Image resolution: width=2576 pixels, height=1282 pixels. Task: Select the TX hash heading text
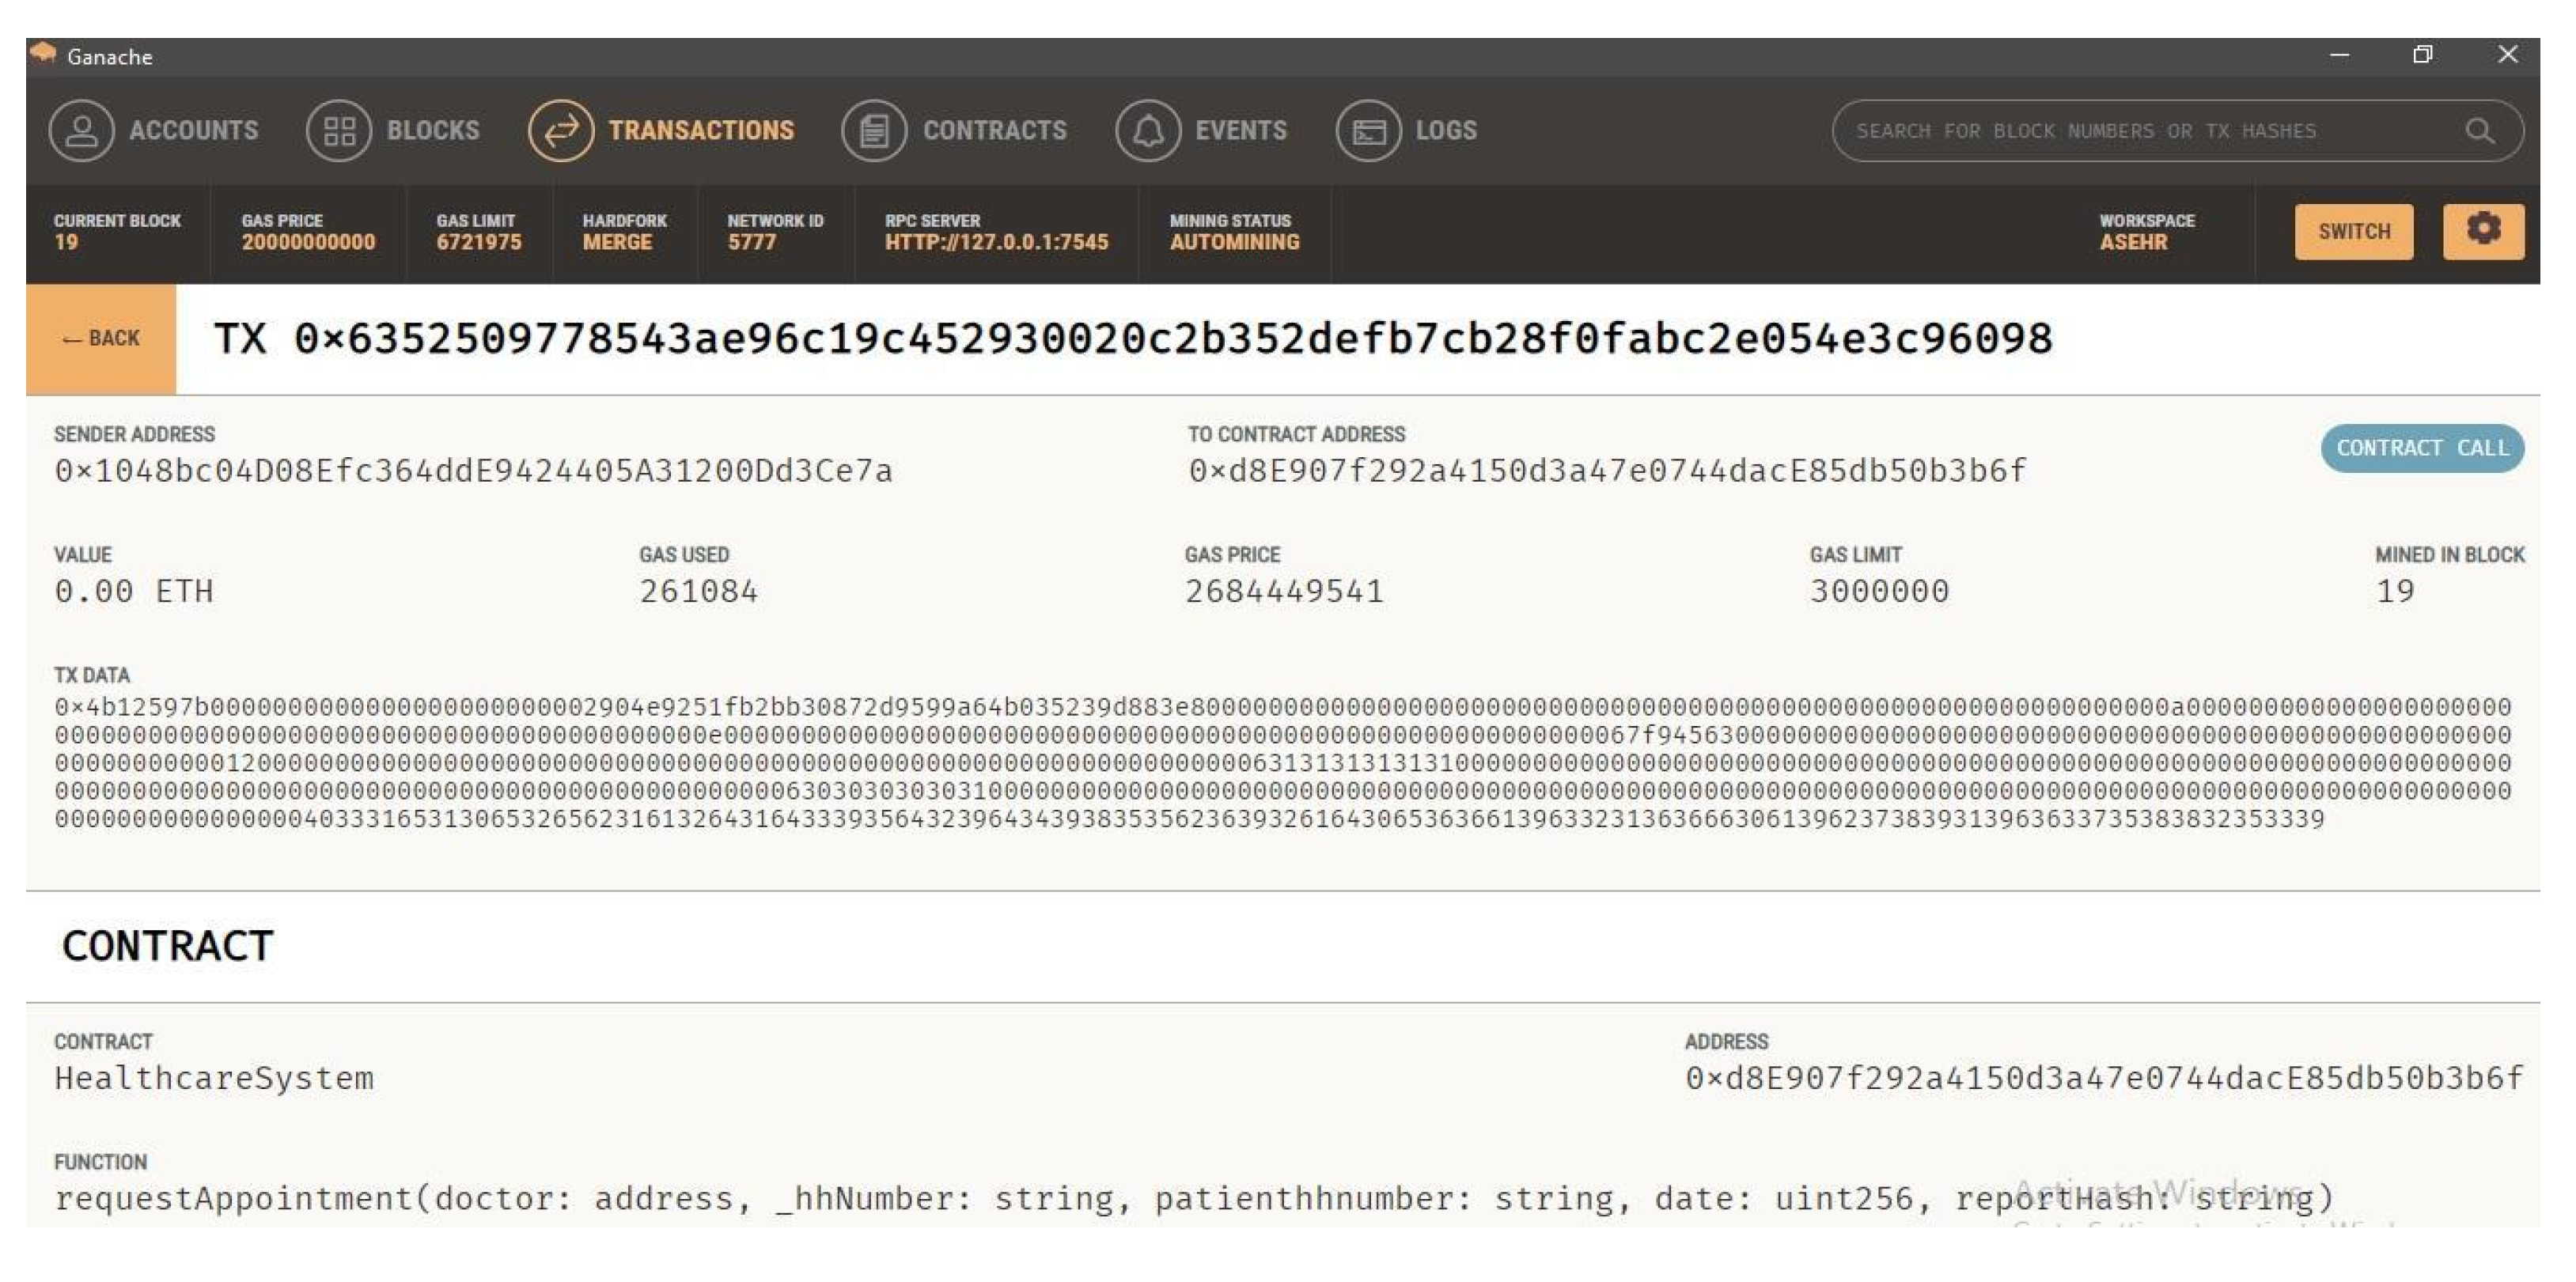pyautogui.click(x=1133, y=339)
